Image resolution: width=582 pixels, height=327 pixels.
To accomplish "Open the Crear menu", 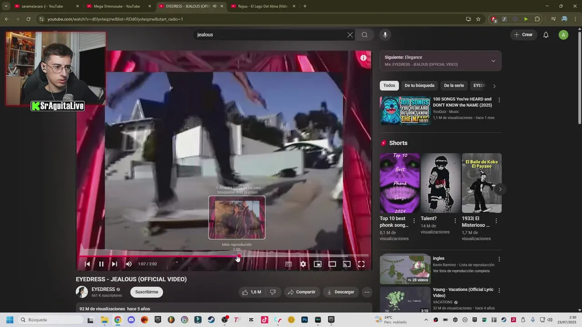I will pos(523,35).
